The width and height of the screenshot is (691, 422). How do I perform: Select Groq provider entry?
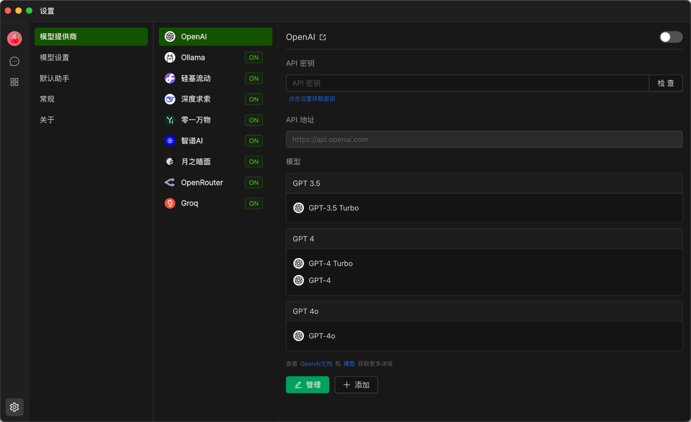point(216,203)
